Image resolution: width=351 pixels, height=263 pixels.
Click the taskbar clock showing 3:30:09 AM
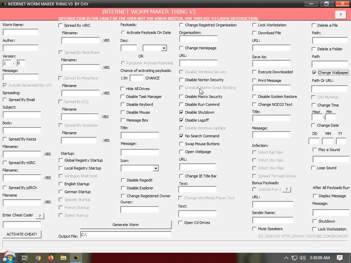coord(320,258)
